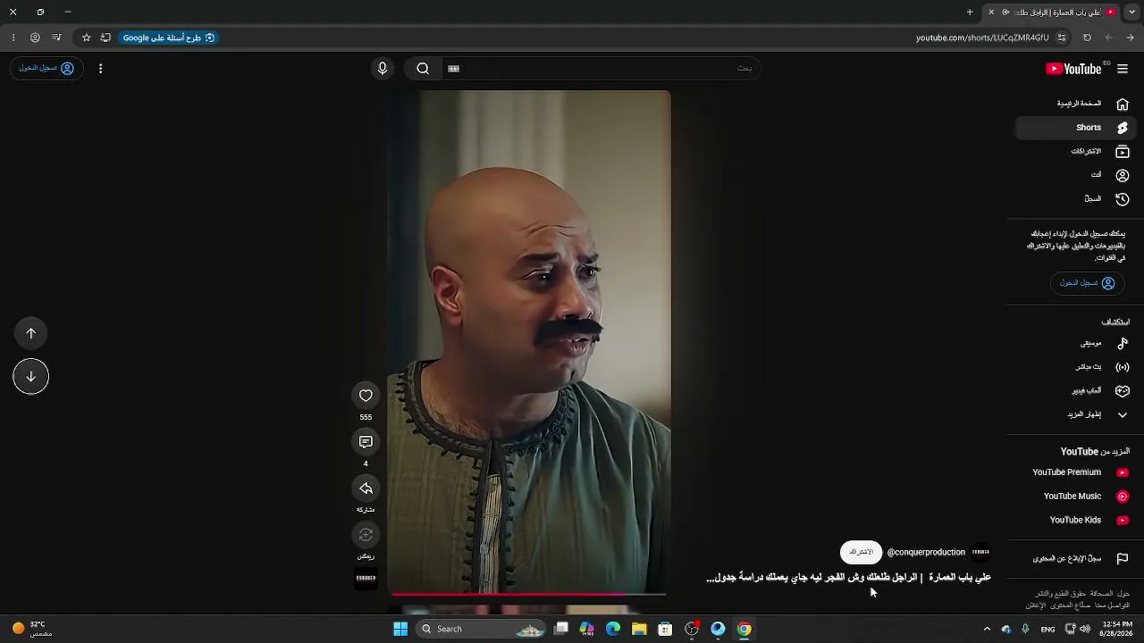Open the You section in sidebar
1144x643 pixels.
(1075, 175)
